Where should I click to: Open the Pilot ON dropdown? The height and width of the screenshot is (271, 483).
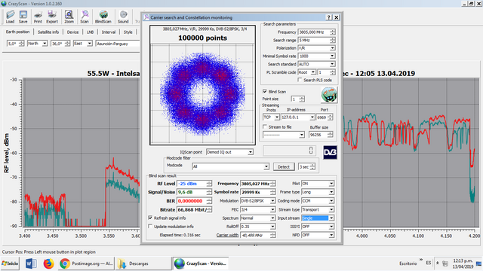[x=331, y=184]
